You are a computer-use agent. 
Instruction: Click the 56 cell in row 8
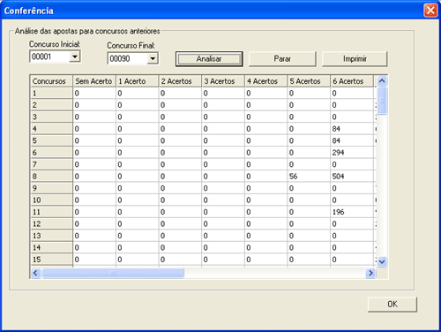(309, 177)
